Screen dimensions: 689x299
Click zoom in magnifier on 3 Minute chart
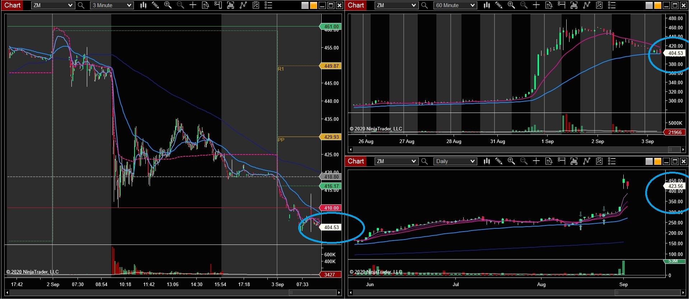[168, 5]
